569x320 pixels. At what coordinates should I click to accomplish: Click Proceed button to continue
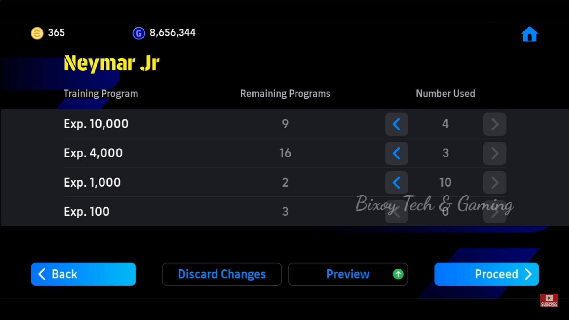coord(487,274)
